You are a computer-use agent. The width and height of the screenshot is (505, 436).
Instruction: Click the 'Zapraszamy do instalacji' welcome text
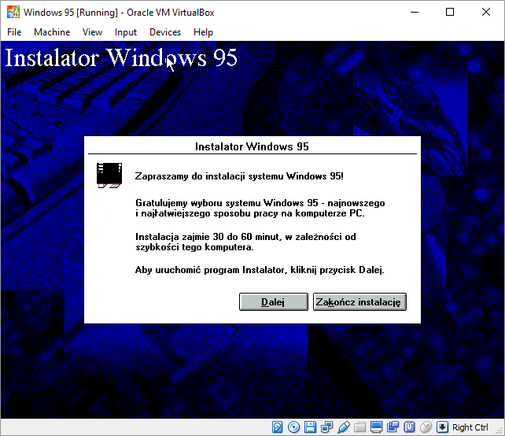tap(239, 176)
